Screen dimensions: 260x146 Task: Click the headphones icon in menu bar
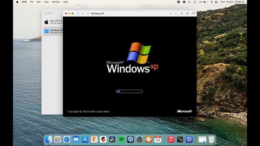(x=195, y=2)
